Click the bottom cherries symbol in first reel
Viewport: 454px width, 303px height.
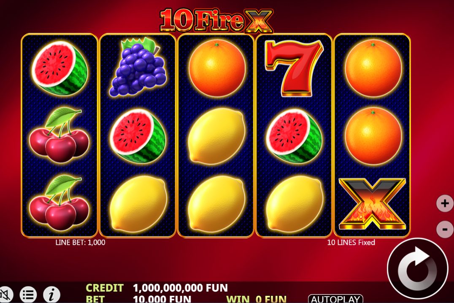(59, 203)
